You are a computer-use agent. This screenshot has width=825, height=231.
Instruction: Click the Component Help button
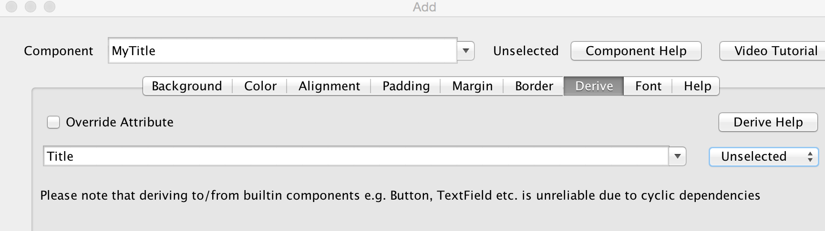point(636,51)
